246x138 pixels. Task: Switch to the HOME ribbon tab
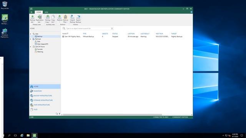click(38, 12)
